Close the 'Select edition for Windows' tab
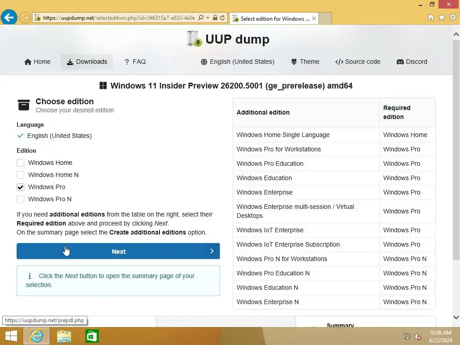The width and height of the screenshot is (460, 345). pyautogui.click(x=314, y=18)
